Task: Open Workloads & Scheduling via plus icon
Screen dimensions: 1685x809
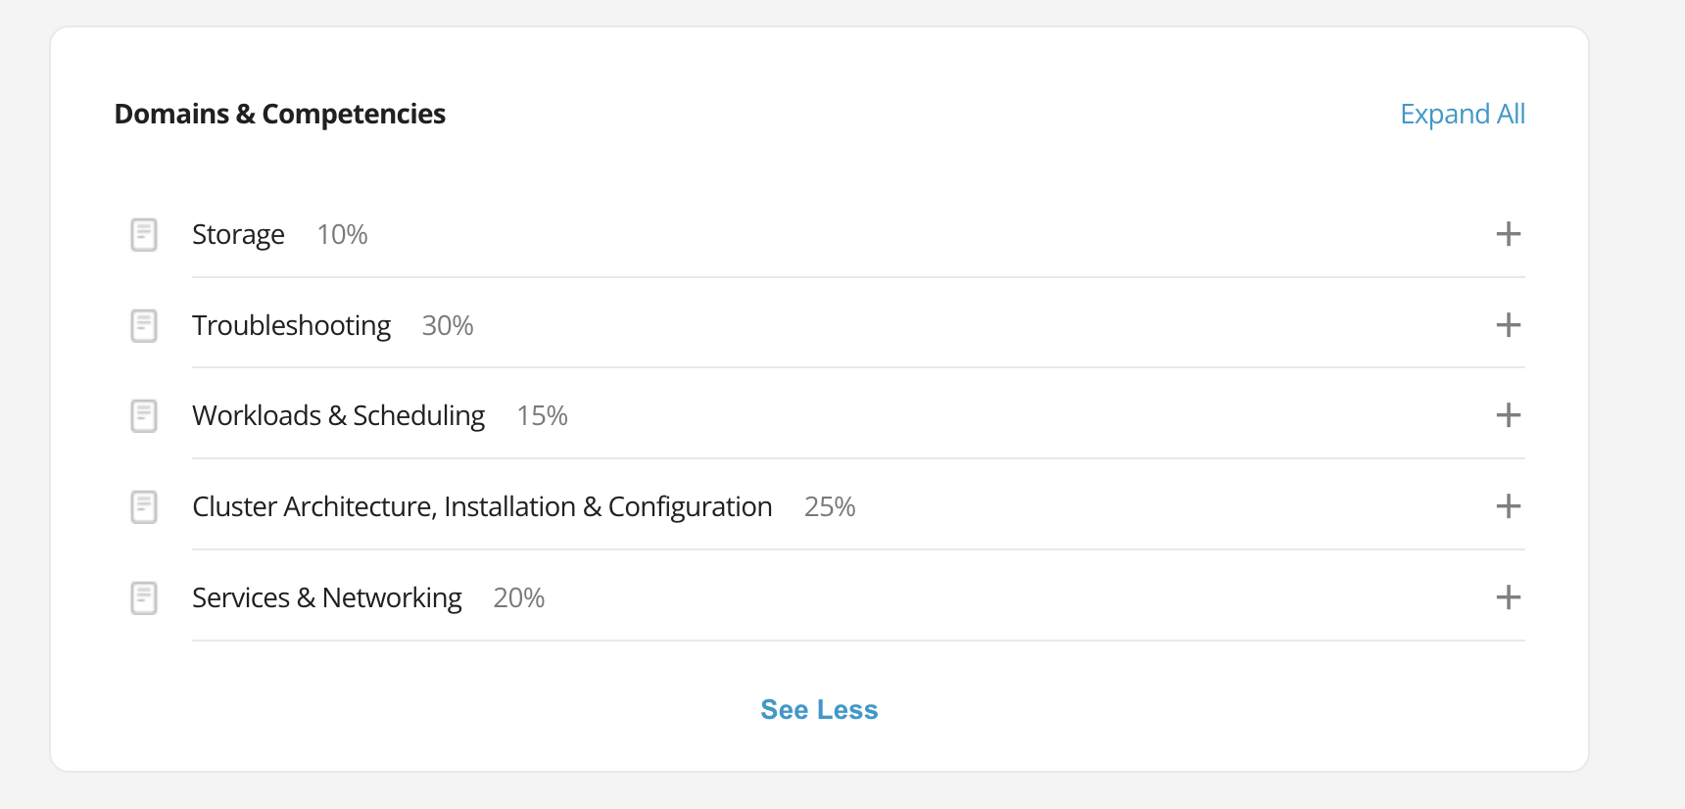Action: click(x=1509, y=415)
